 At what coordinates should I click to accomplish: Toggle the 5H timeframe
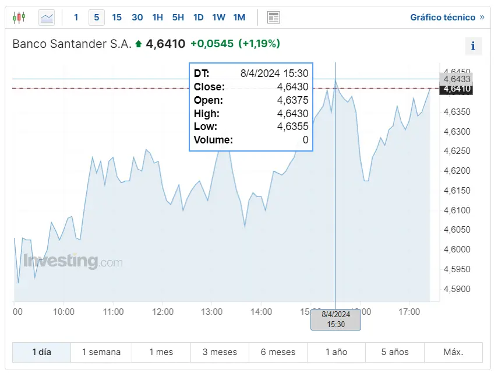[x=178, y=17]
